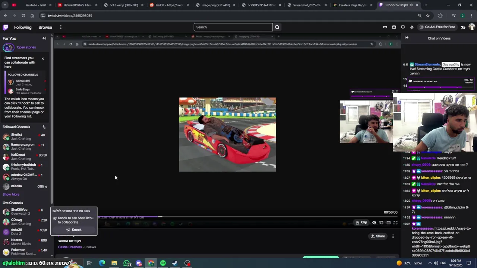Open the Castle Crashers category link
The image size is (477, 268).
pos(70,247)
